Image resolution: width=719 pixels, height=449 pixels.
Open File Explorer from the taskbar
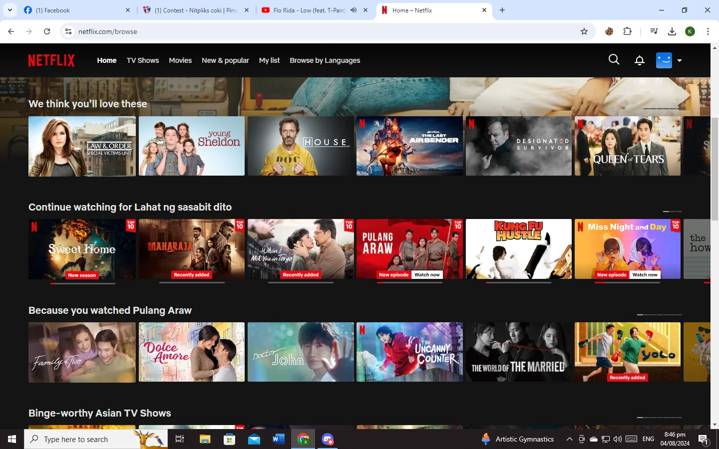tap(205, 439)
